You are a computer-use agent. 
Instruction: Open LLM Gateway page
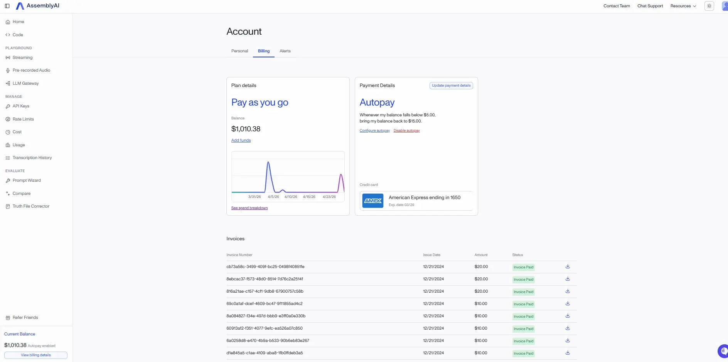[25, 84]
